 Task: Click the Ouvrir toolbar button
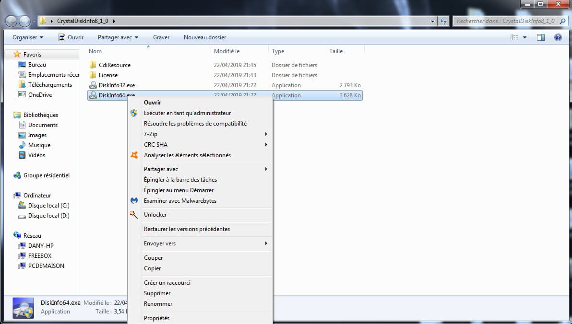click(x=71, y=37)
